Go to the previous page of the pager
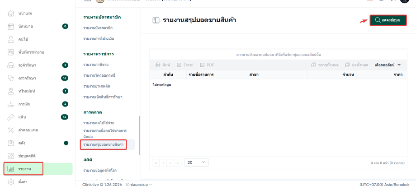This screenshot has width=416, height=186. tap(163, 163)
